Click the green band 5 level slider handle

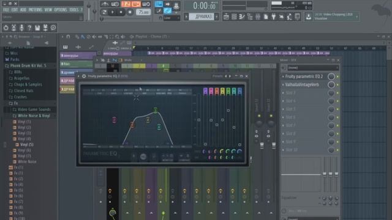pyautogui.click(x=228, y=110)
